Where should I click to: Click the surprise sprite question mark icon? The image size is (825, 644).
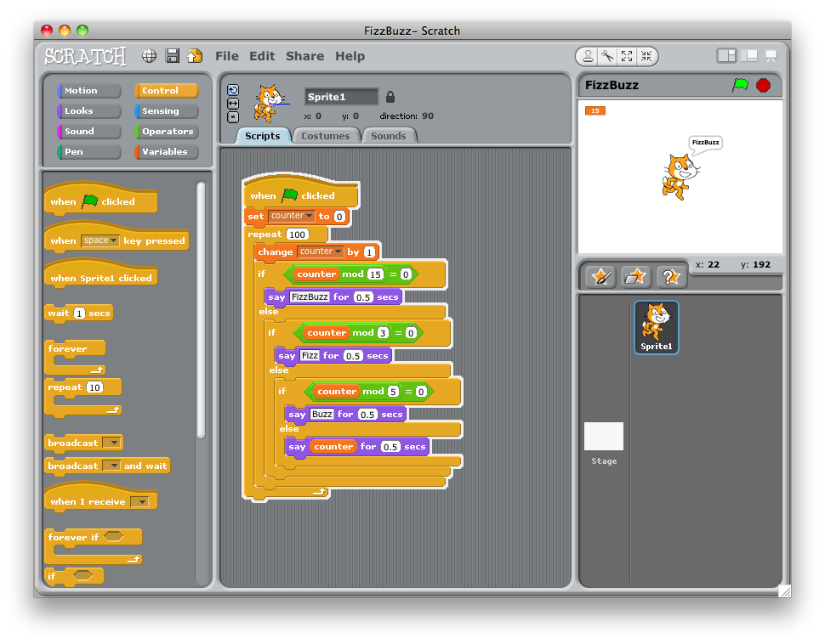click(672, 275)
